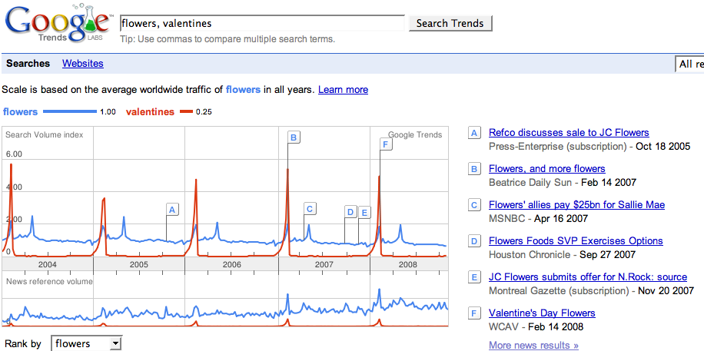
Task: Click the B news marker icon in the list
Action: (x=474, y=169)
